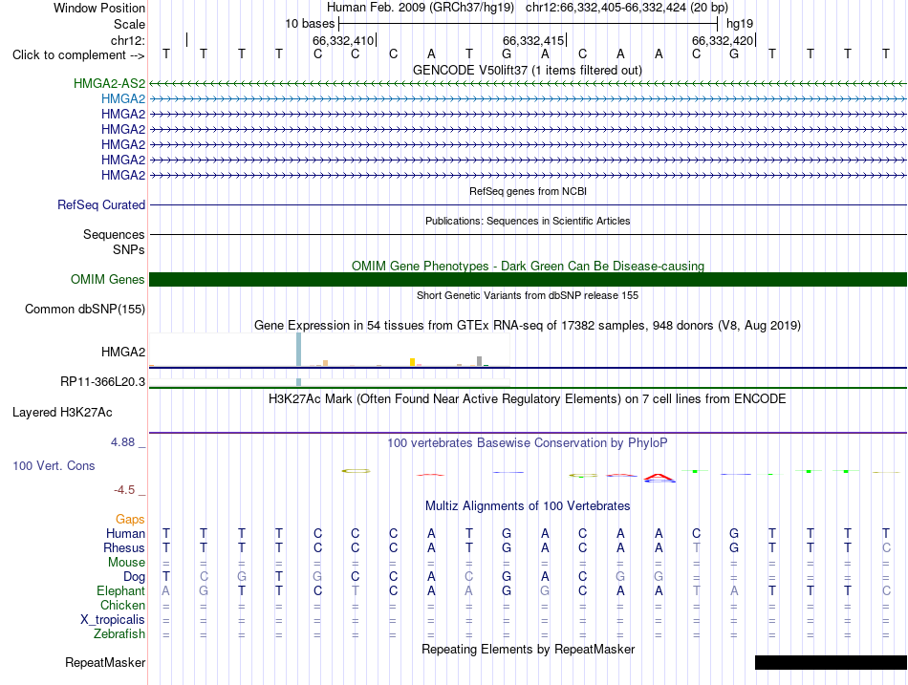Open 'Multiz Alignments of 100 Vertebrates' title
The height and width of the screenshot is (685, 908).
528,506
